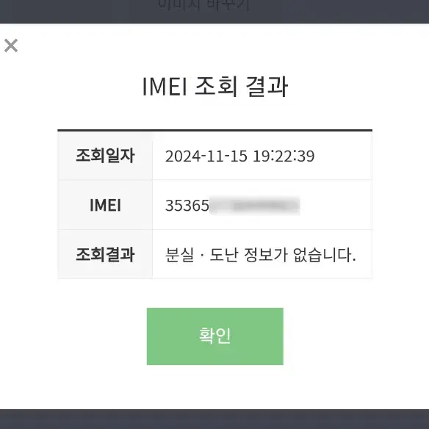Click the date 2024-11-15 in the table

coord(206,156)
